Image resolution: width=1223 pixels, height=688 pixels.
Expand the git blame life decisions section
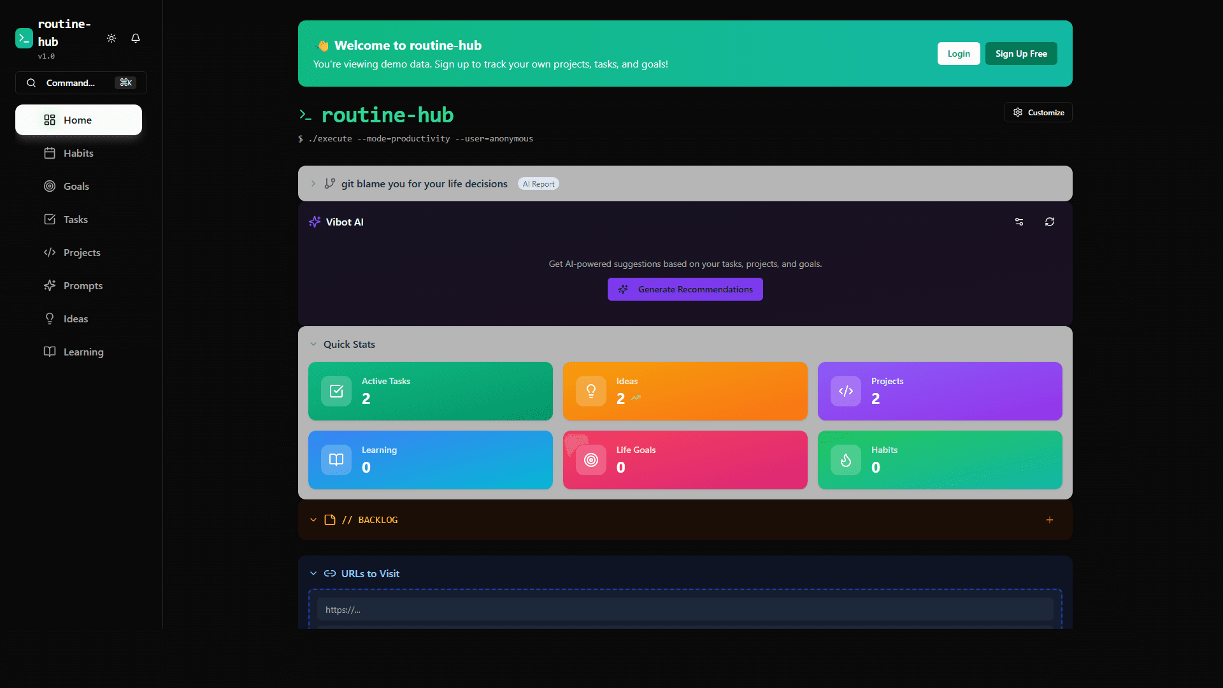pyautogui.click(x=313, y=183)
